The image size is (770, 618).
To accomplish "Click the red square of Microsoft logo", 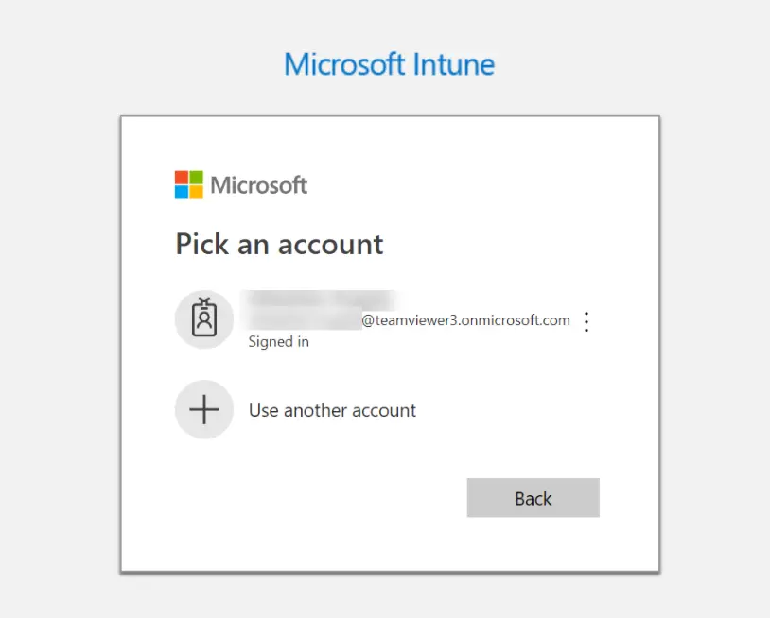I will tap(182, 177).
